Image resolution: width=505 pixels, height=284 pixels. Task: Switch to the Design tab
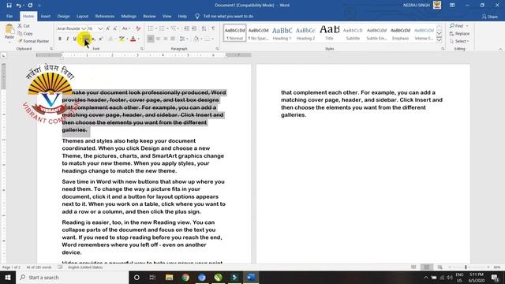click(63, 16)
